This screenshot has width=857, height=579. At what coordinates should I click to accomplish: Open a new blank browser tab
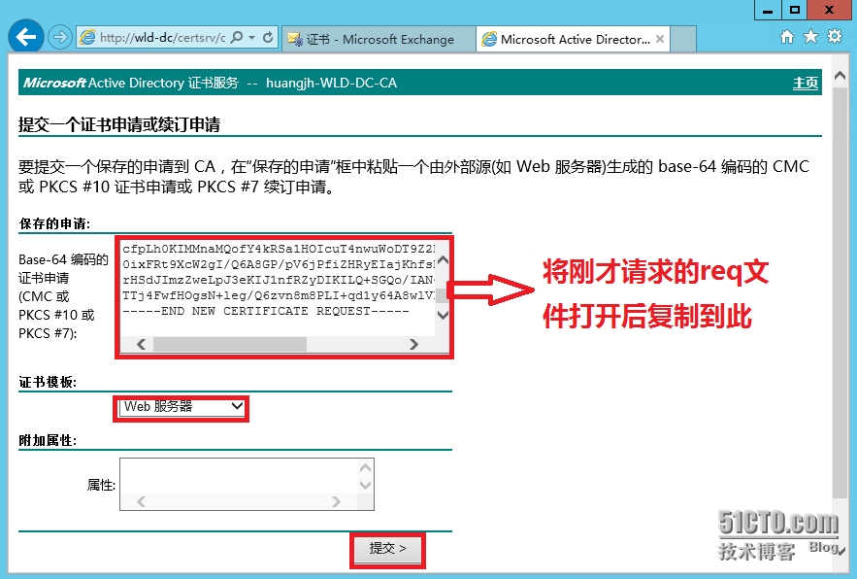(682, 39)
